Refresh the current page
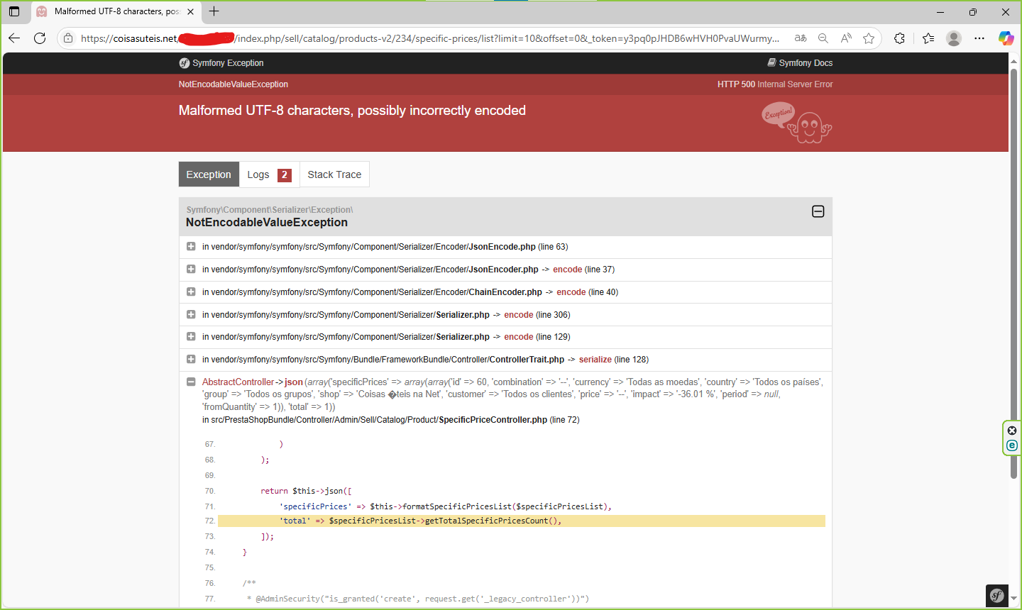 point(40,38)
